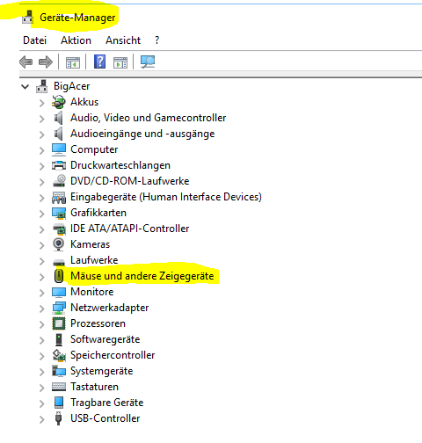Select the IDE ATA/ATAPI-Controller icon
This screenshot has height=443, width=422.
tap(60, 229)
